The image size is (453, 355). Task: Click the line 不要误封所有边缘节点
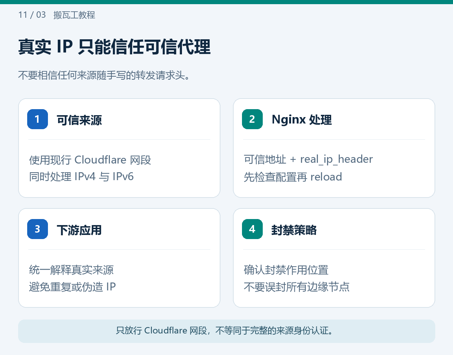[x=297, y=287]
